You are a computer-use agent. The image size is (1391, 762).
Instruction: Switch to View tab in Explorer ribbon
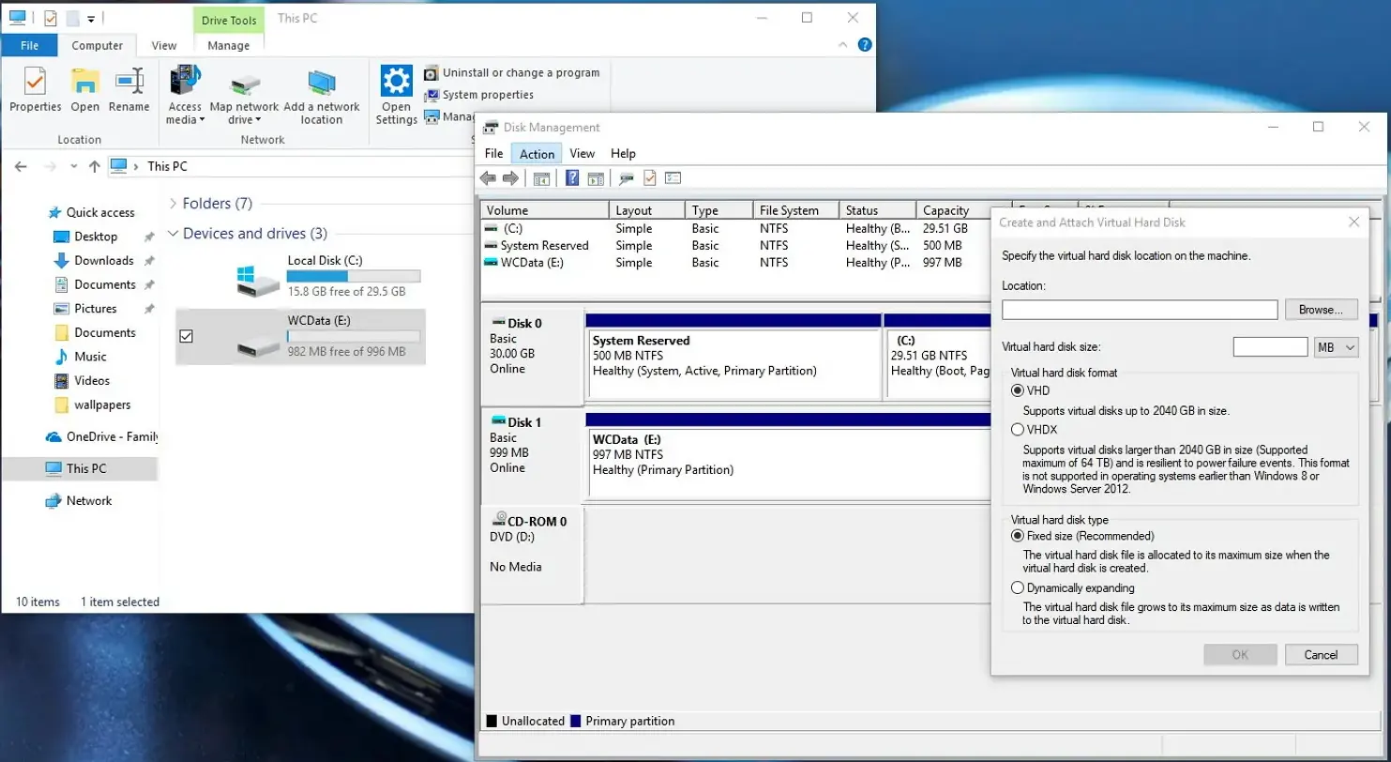pos(164,45)
